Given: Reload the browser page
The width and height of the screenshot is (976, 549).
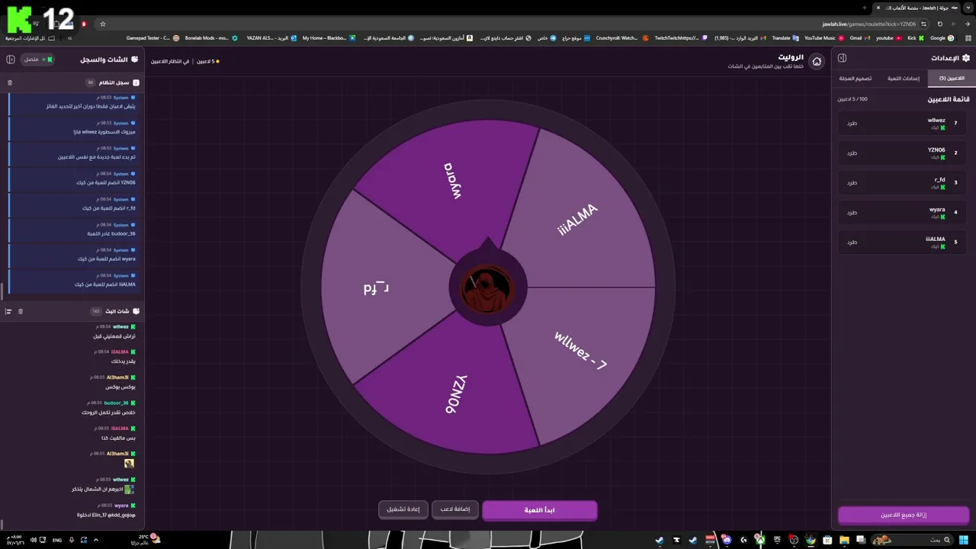Looking at the screenshot, I should (940, 24).
